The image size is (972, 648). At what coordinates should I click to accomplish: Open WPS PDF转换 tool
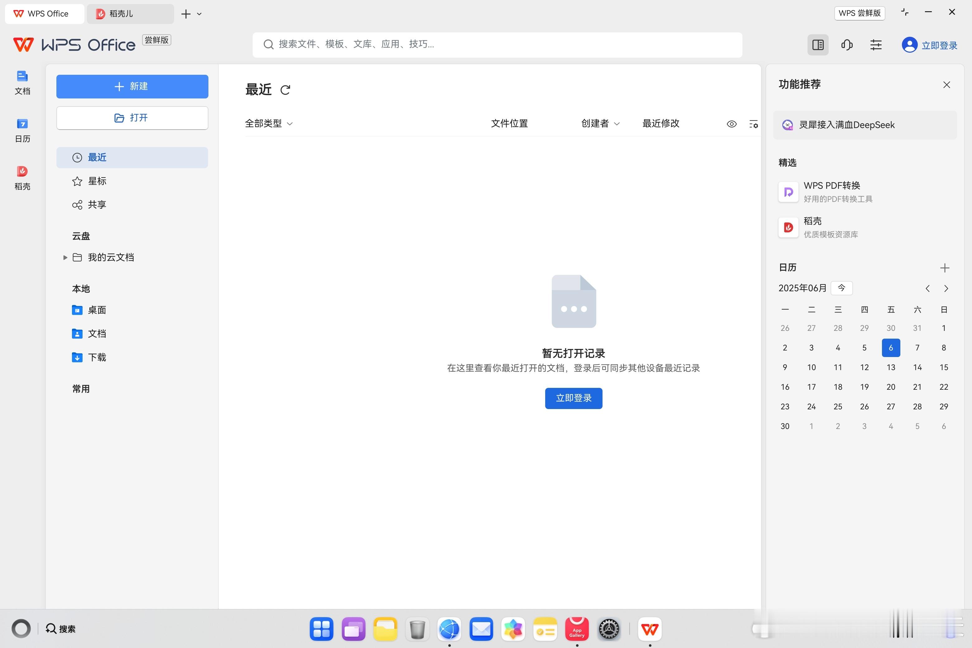[x=825, y=192]
